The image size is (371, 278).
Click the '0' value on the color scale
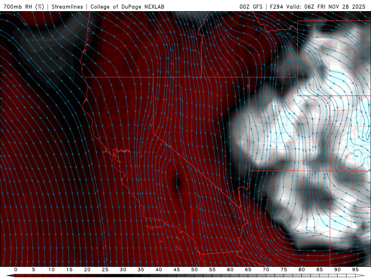tap(16, 270)
